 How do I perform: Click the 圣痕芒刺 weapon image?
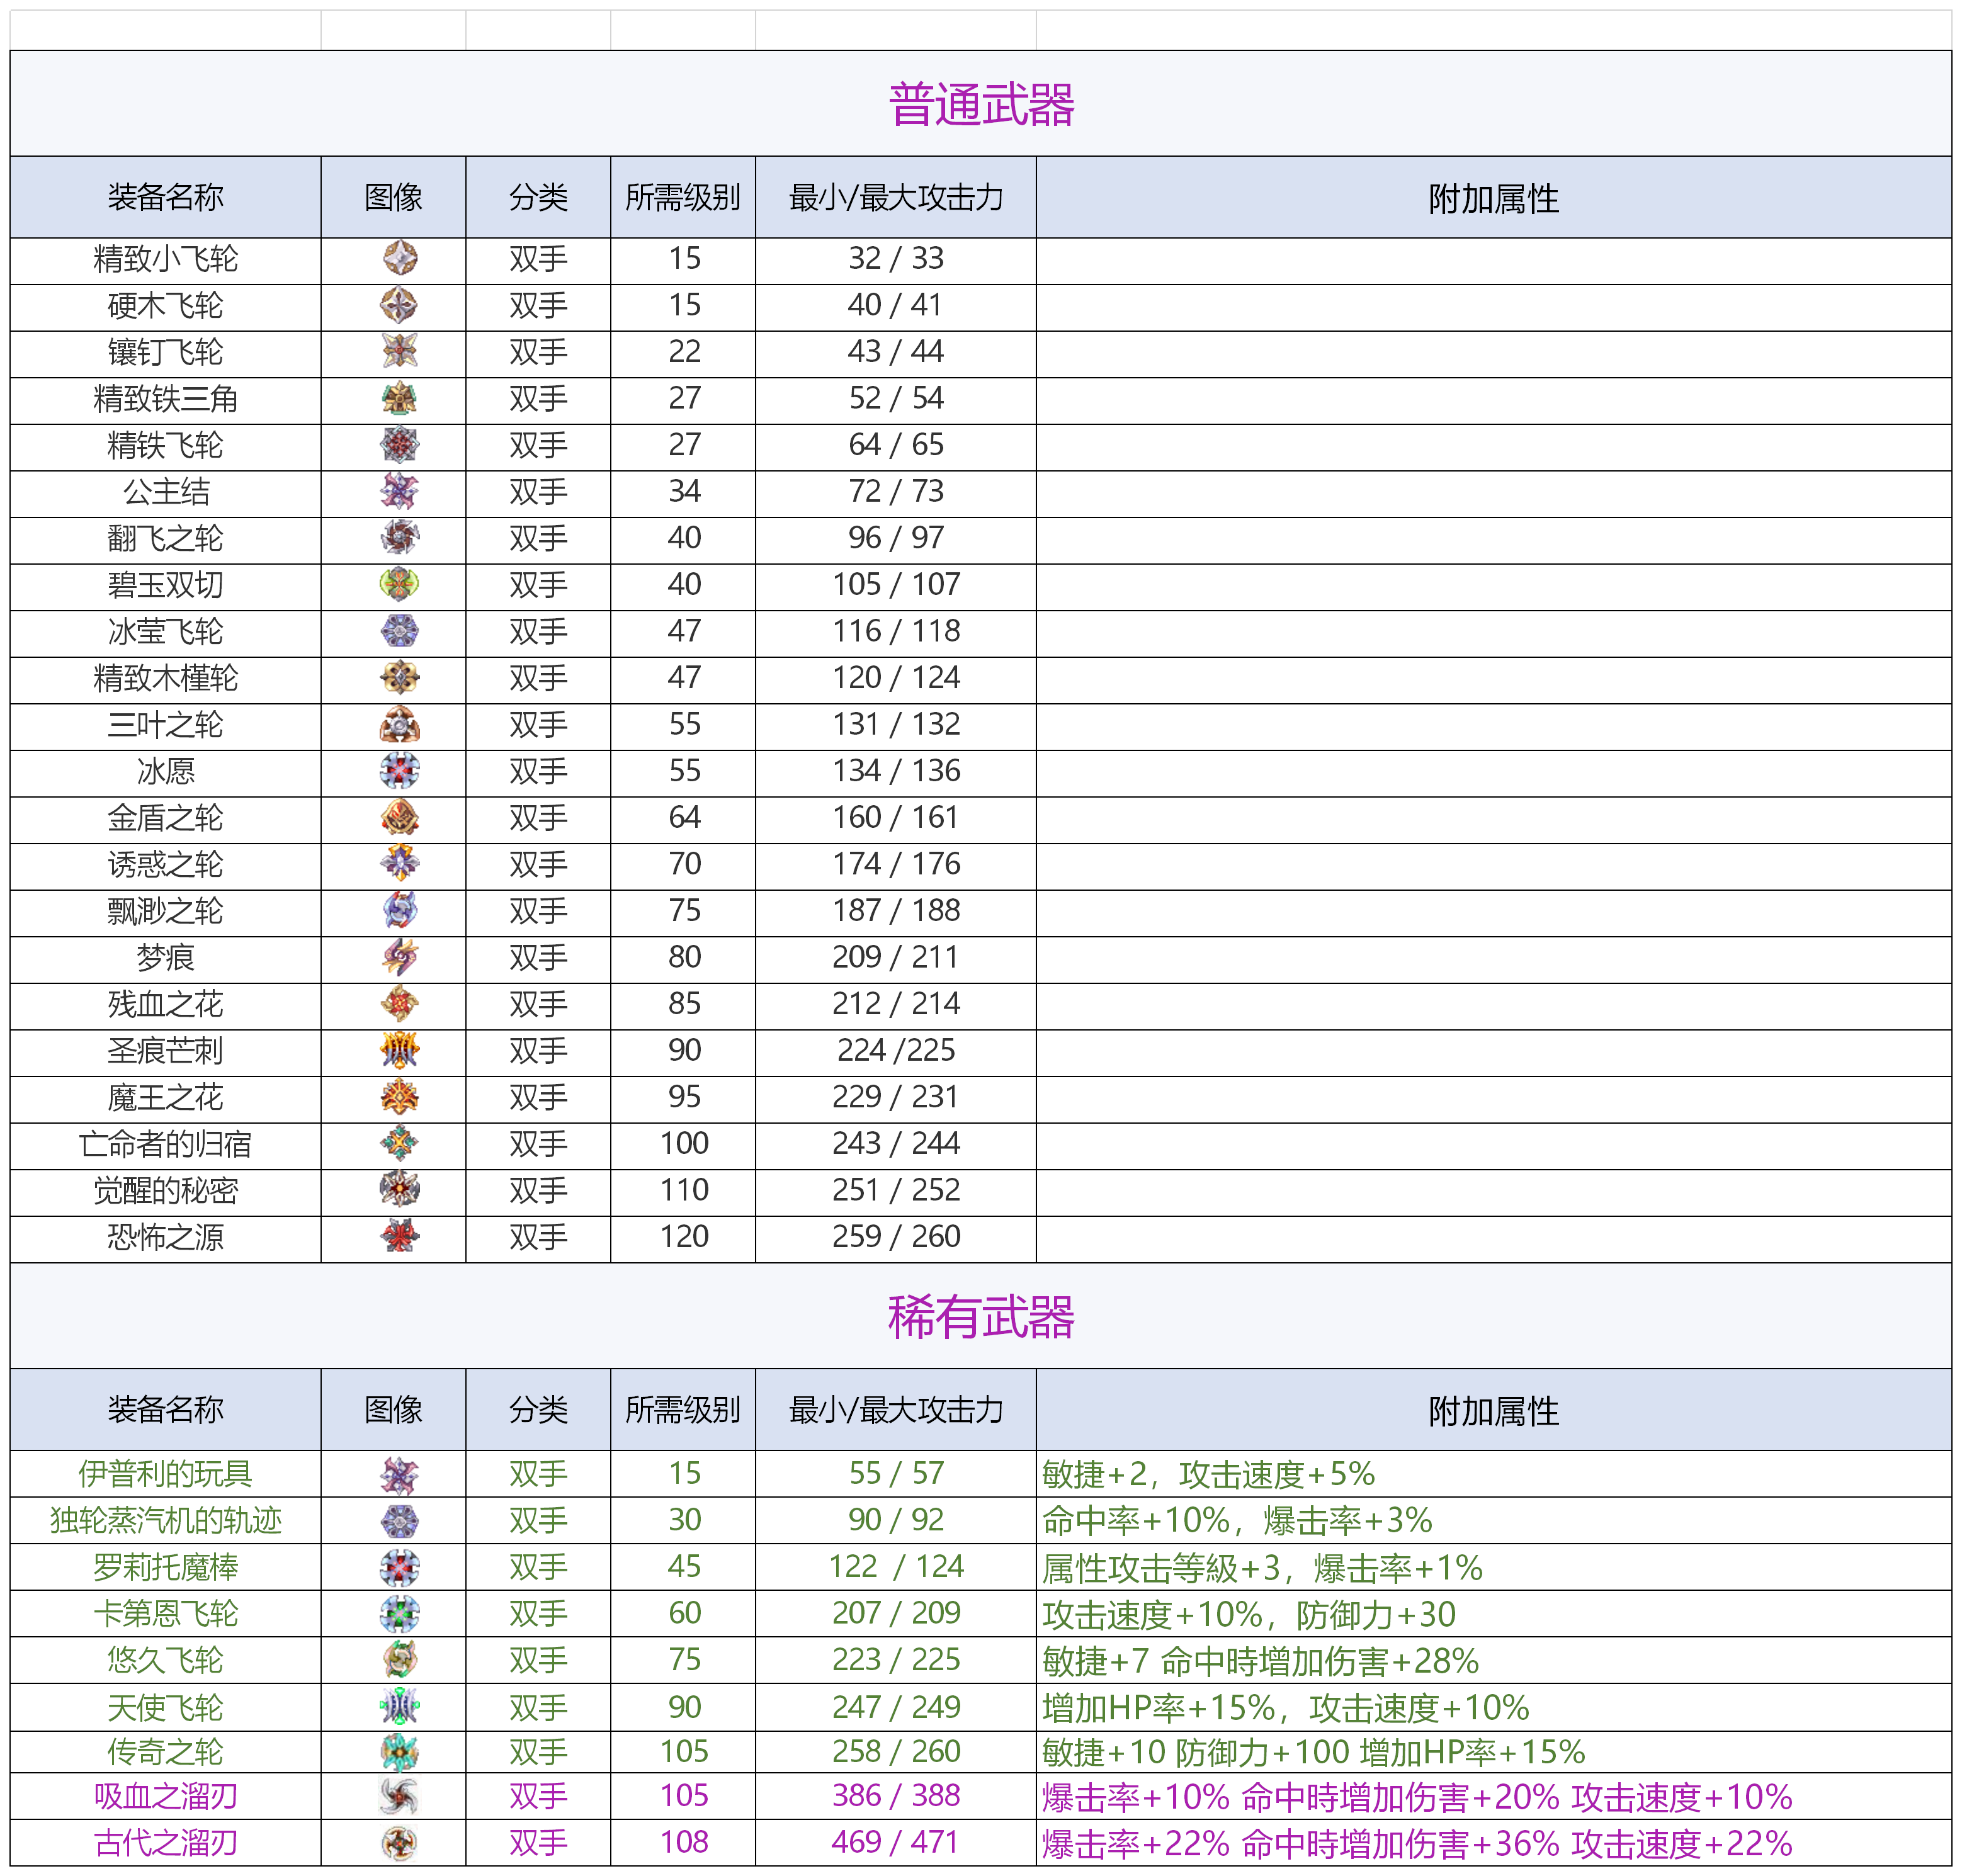400,1050
